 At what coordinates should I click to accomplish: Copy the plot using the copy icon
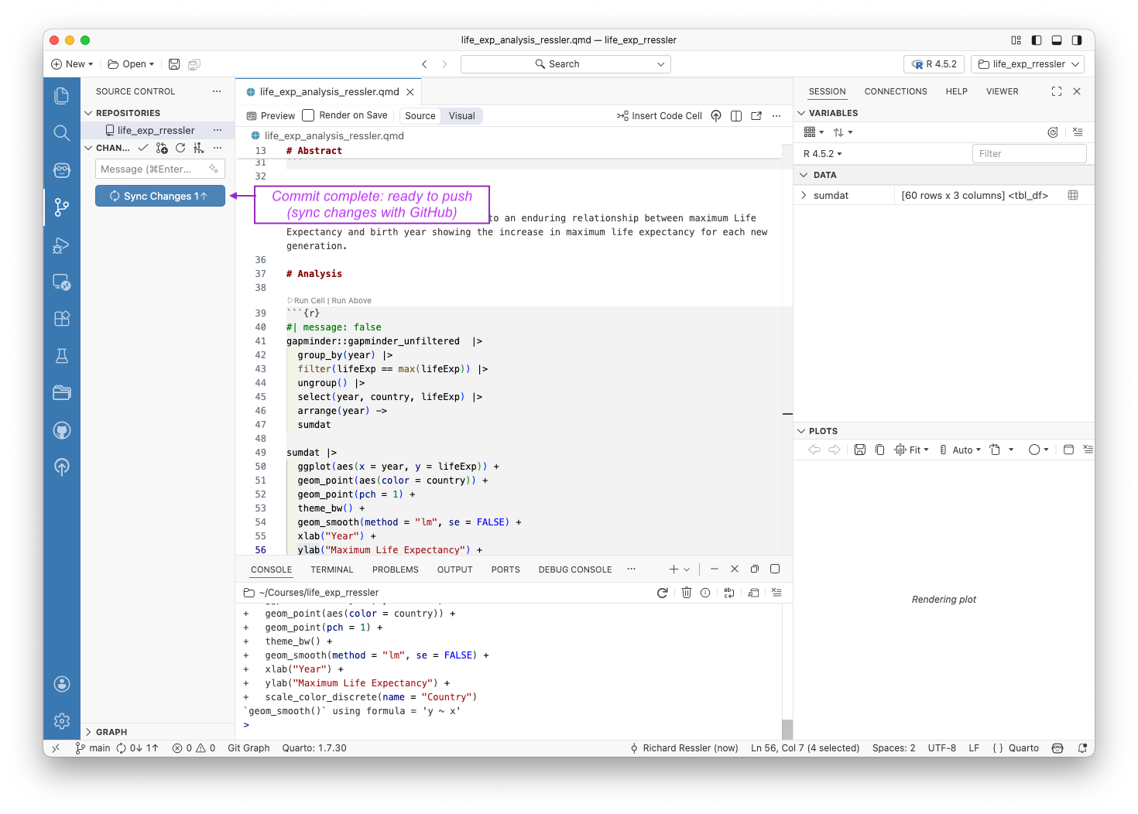point(879,449)
